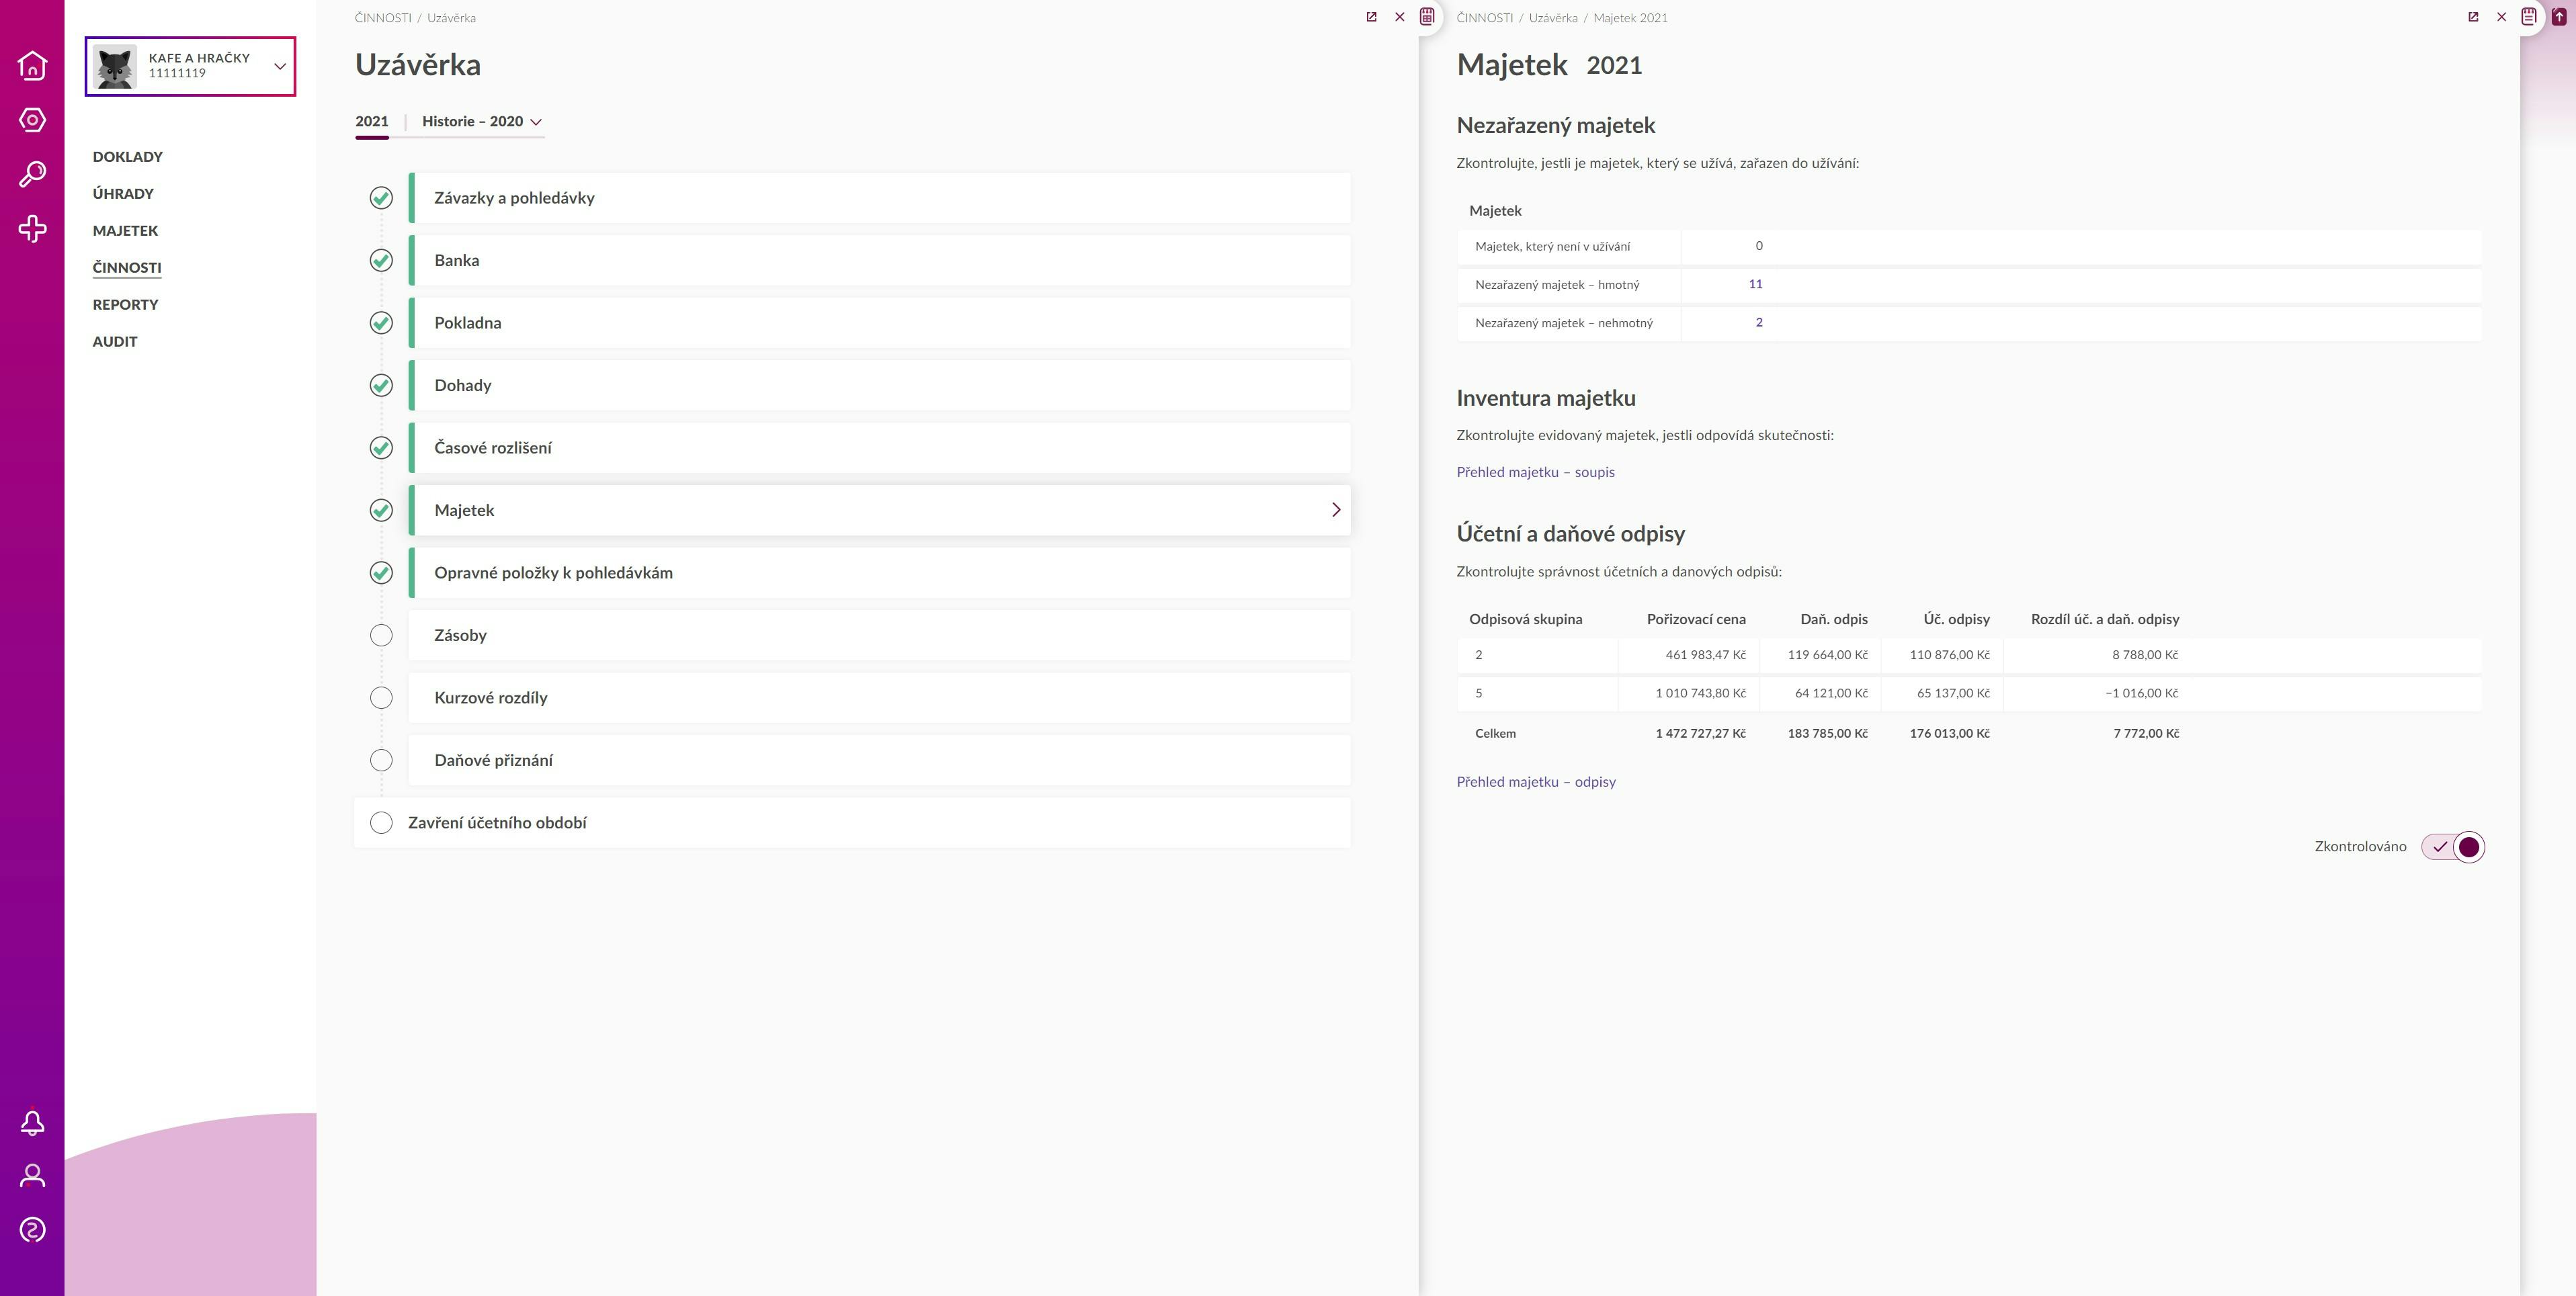Open Přehled majetku – soupis link
The height and width of the screenshot is (1296, 2576).
coord(1535,472)
